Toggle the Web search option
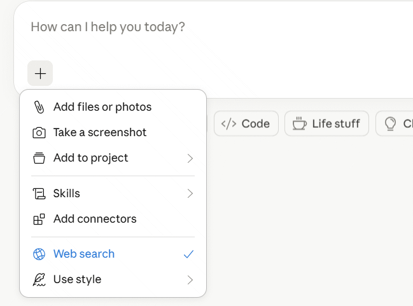The width and height of the screenshot is (413, 306). pyautogui.click(x=84, y=254)
